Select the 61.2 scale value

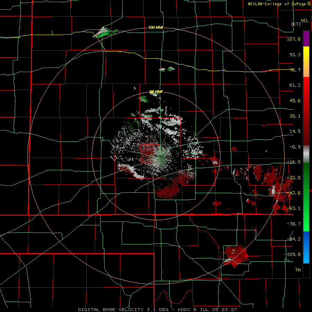pos(295,85)
